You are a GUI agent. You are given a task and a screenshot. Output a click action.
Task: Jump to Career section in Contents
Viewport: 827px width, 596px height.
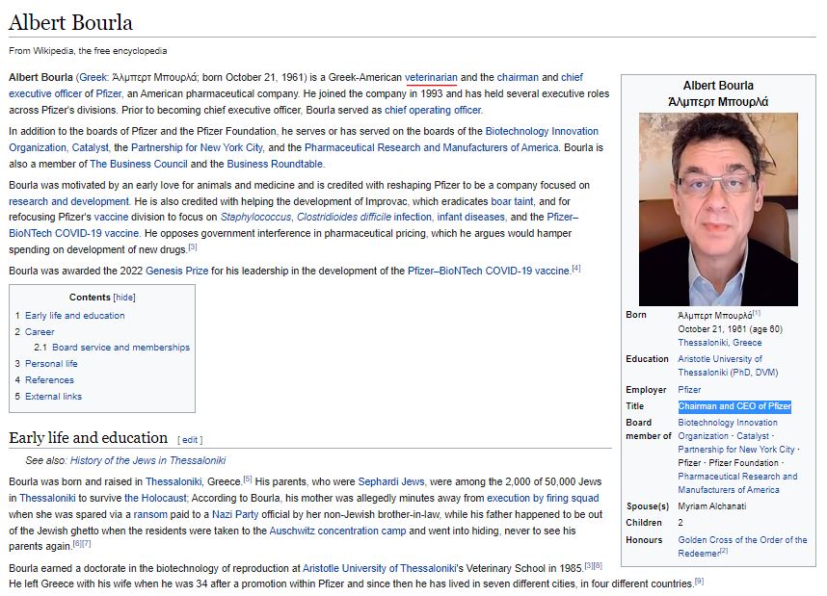point(40,332)
